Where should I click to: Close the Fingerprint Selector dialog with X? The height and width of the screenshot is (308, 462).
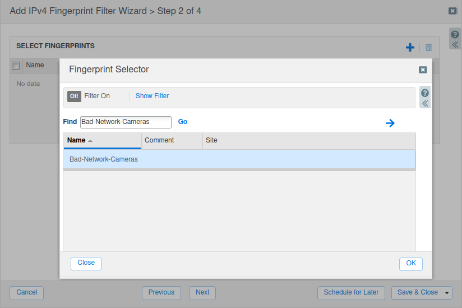[423, 70]
